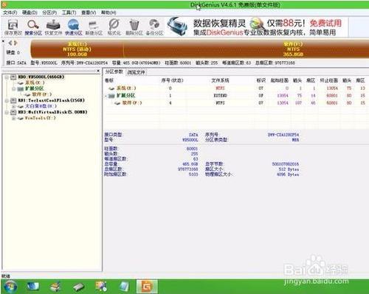
Task: Select HD3:MsftVirtualDisk in the tree
Action: 52,112
